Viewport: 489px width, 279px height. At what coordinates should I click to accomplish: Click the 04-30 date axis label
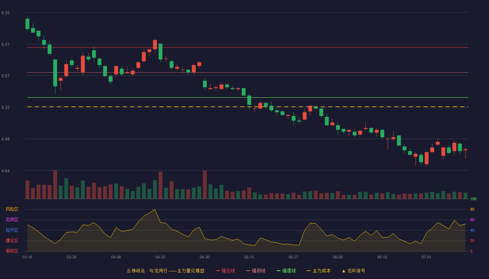point(205,257)
